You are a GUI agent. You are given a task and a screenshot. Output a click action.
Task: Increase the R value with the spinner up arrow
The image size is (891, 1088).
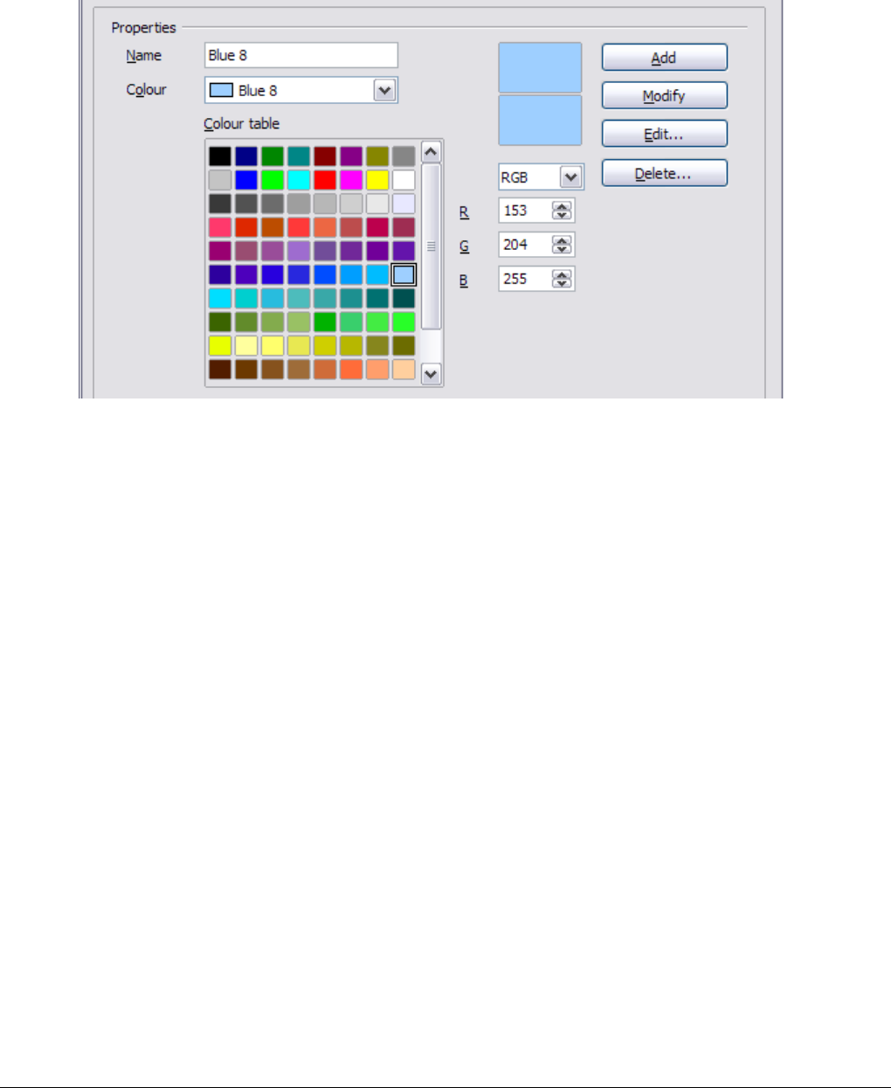(x=562, y=206)
